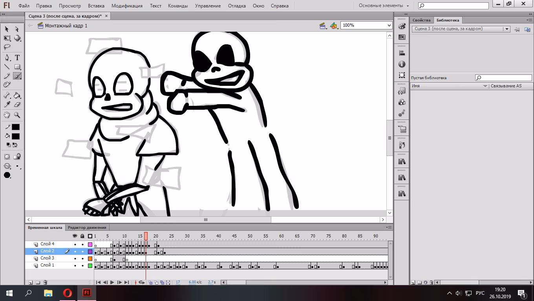
Task: Toggle visibility of Слой 3
Action: coord(75,258)
